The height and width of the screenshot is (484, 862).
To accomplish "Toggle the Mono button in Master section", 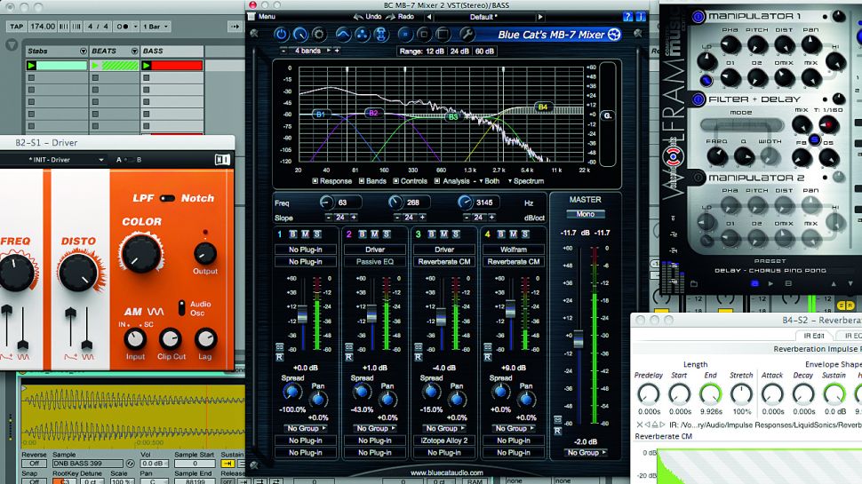I will tap(585, 214).
